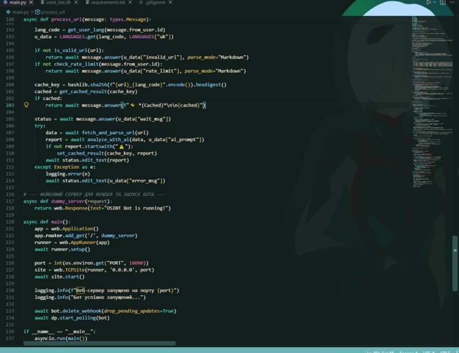Click 'runner.setup()' on line 224
The image size is (459, 353).
point(70,250)
